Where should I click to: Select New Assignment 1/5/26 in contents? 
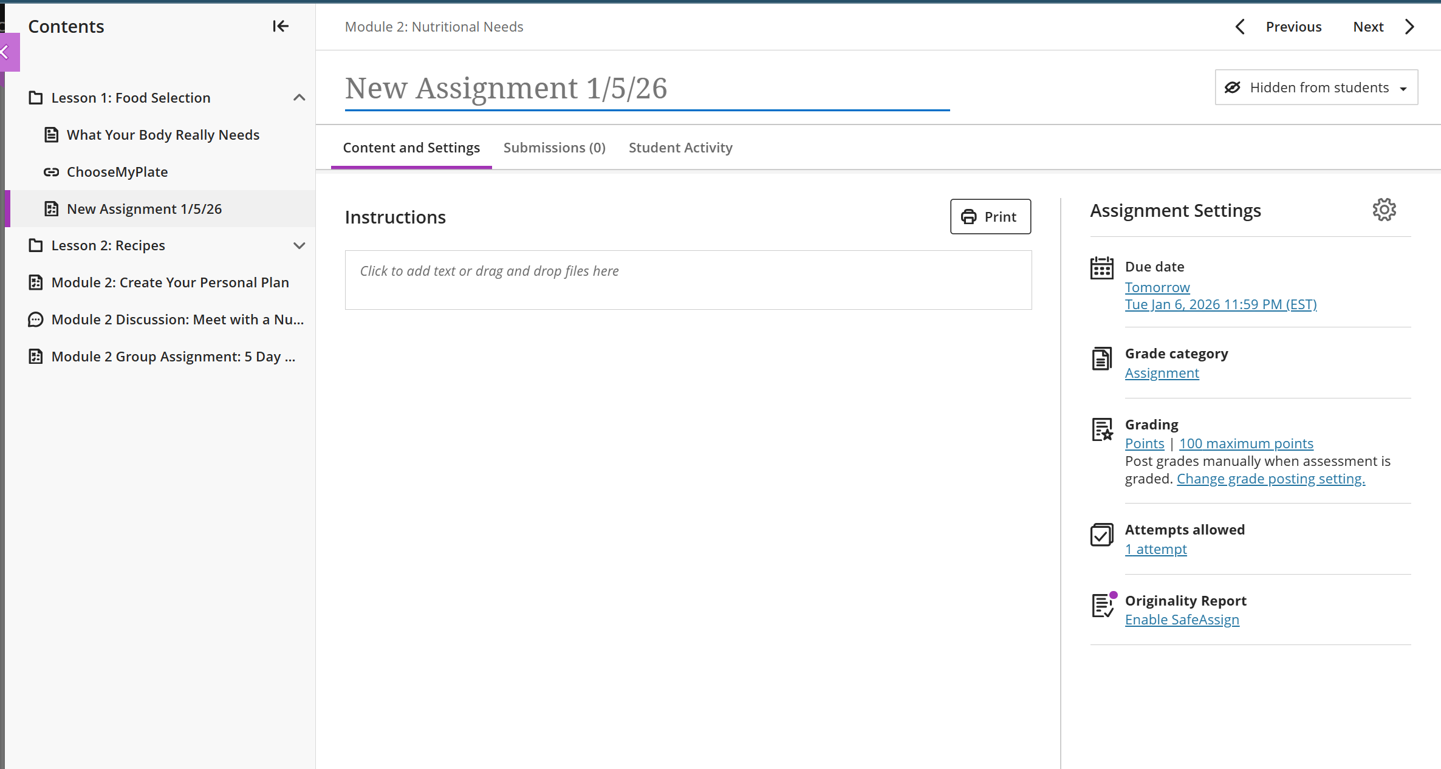(x=144, y=209)
